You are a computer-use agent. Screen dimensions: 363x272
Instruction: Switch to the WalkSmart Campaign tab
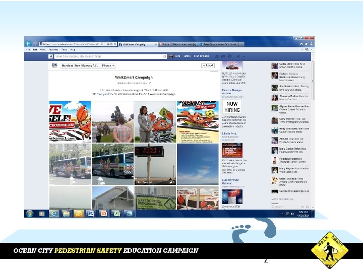[138, 44]
